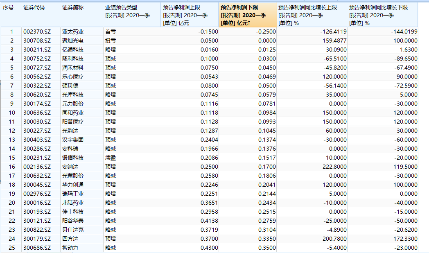Image resolution: width=429 pixels, height=253 pixels.
Task: Click the 预告净利润上限 column header
Action: pos(190,15)
